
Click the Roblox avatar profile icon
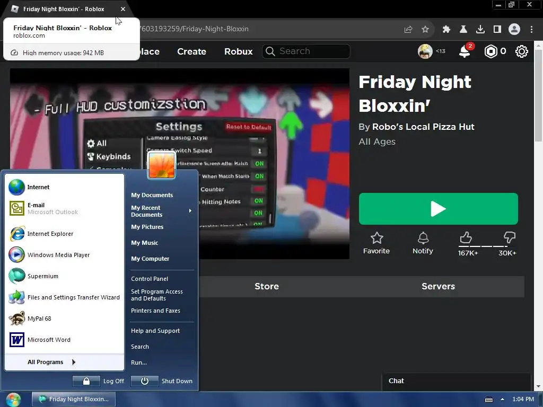[x=425, y=51]
